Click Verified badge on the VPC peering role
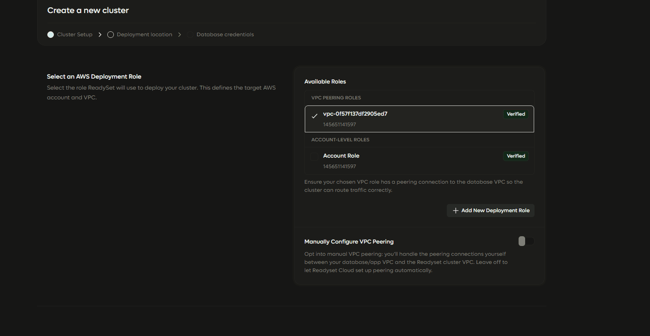The height and width of the screenshot is (336, 650). 516,114
